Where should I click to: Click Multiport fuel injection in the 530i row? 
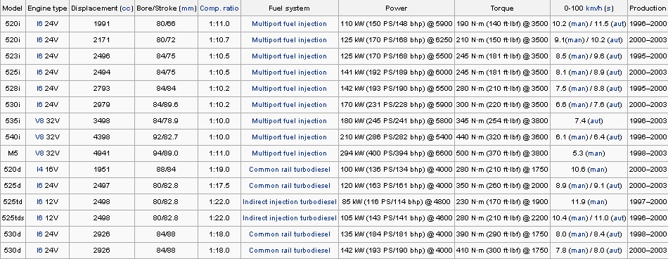[x=289, y=105]
